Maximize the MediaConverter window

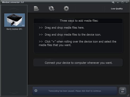click(122, 2)
